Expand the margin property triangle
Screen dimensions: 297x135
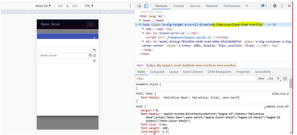154,110
